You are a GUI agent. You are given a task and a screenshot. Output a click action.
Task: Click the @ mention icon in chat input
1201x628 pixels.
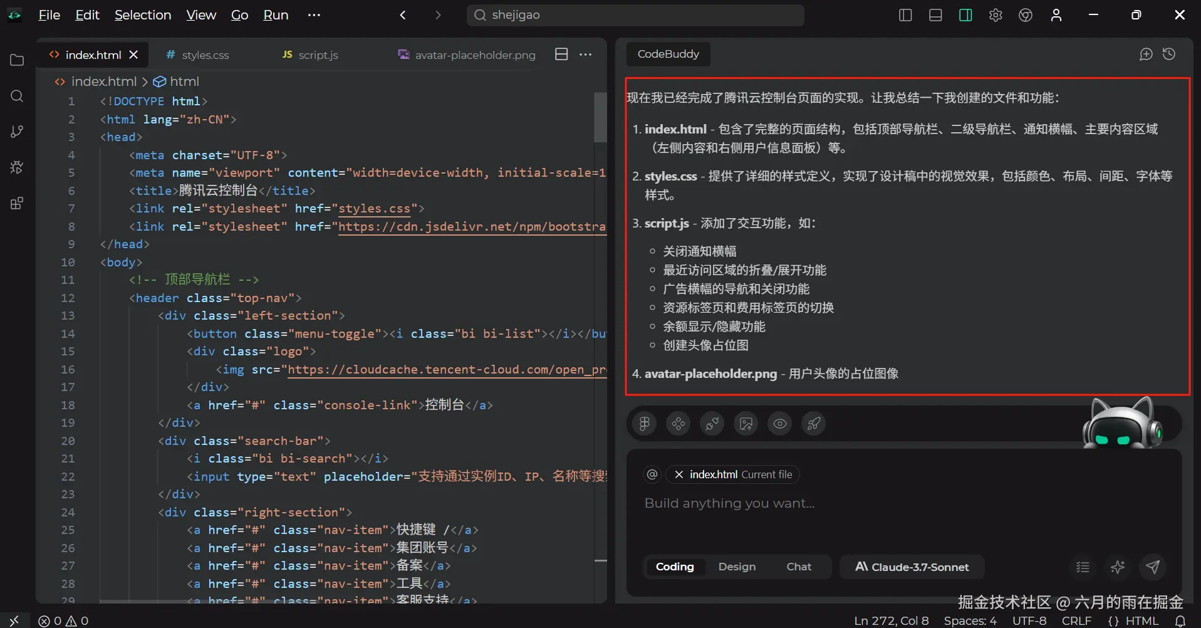pyautogui.click(x=652, y=474)
